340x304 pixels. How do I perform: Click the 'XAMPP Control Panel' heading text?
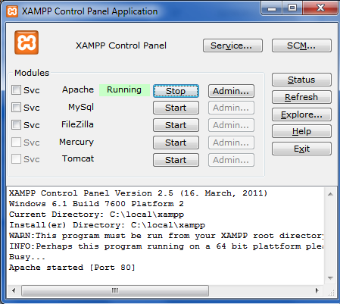(121, 45)
